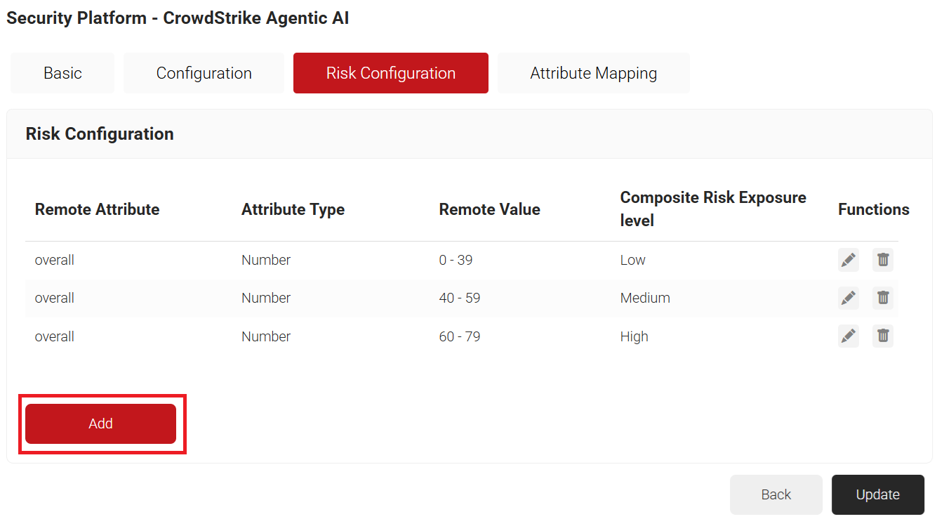Edit the 60 - 79 High risk row

pos(849,336)
